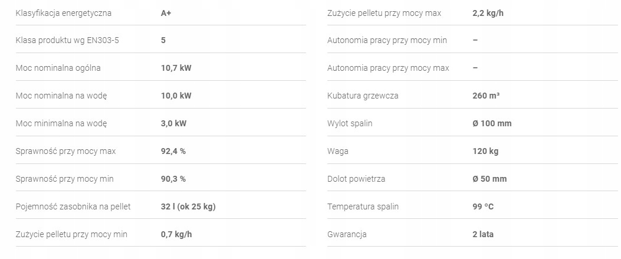Click the Kubatura grzewcza label
This screenshot has height=259, width=621.
point(363,96)
